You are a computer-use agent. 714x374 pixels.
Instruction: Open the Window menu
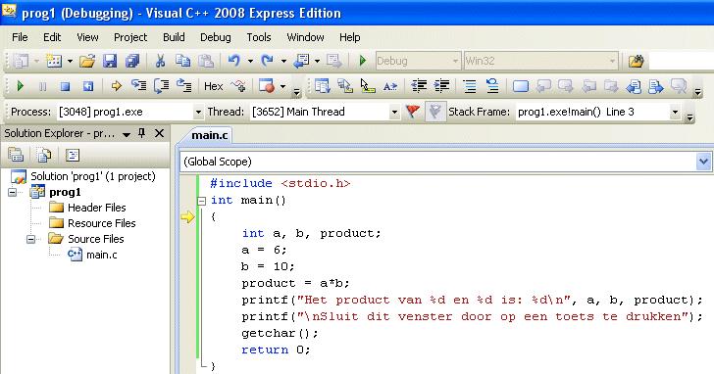tap(305, 37)
